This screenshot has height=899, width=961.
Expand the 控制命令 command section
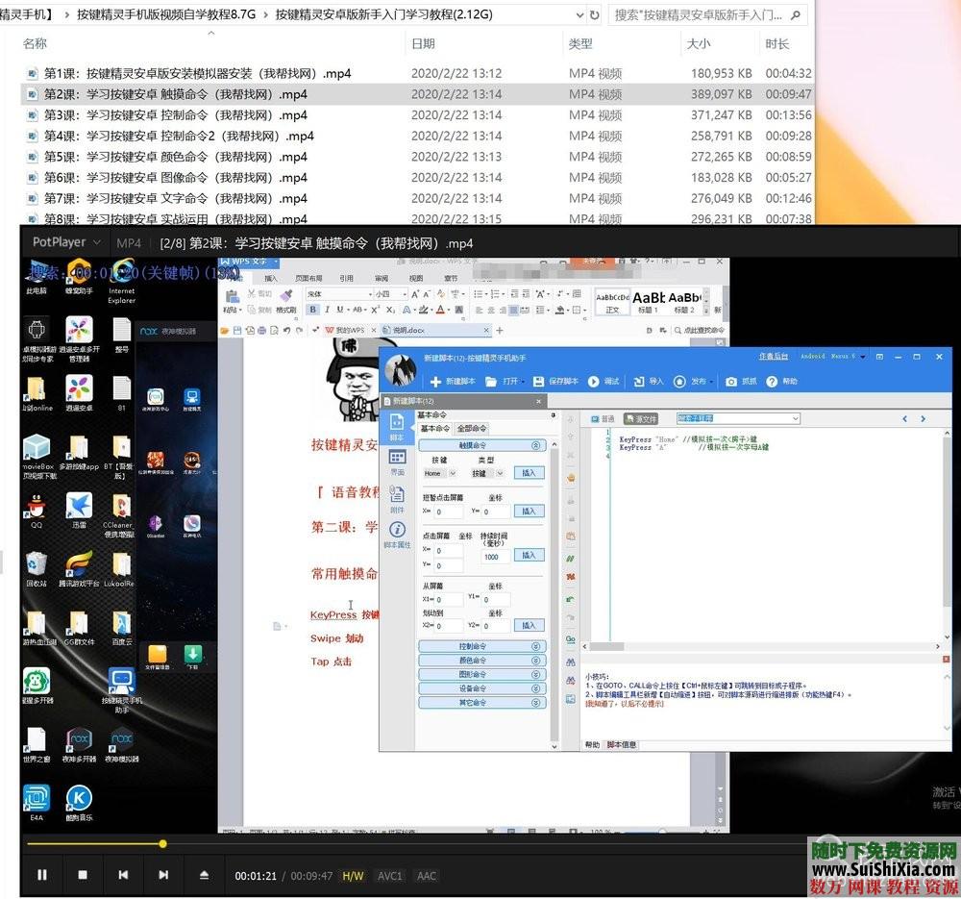482,647
